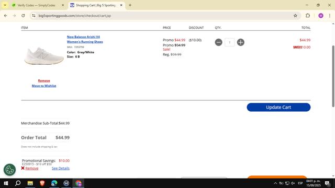335x188 pixels.
Task: Click the quantity input field
Action: (x=229, y=42)
